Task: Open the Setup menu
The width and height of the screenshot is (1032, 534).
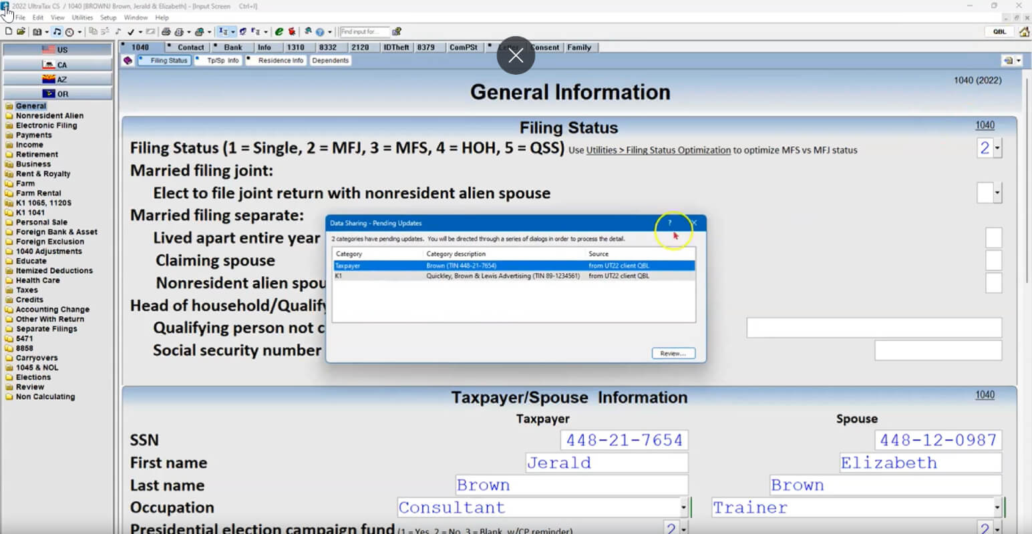Action: click(x=108, y=17)
